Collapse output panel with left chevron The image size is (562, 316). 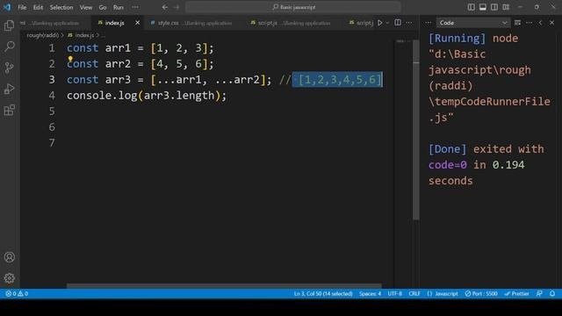pos(541,23)
